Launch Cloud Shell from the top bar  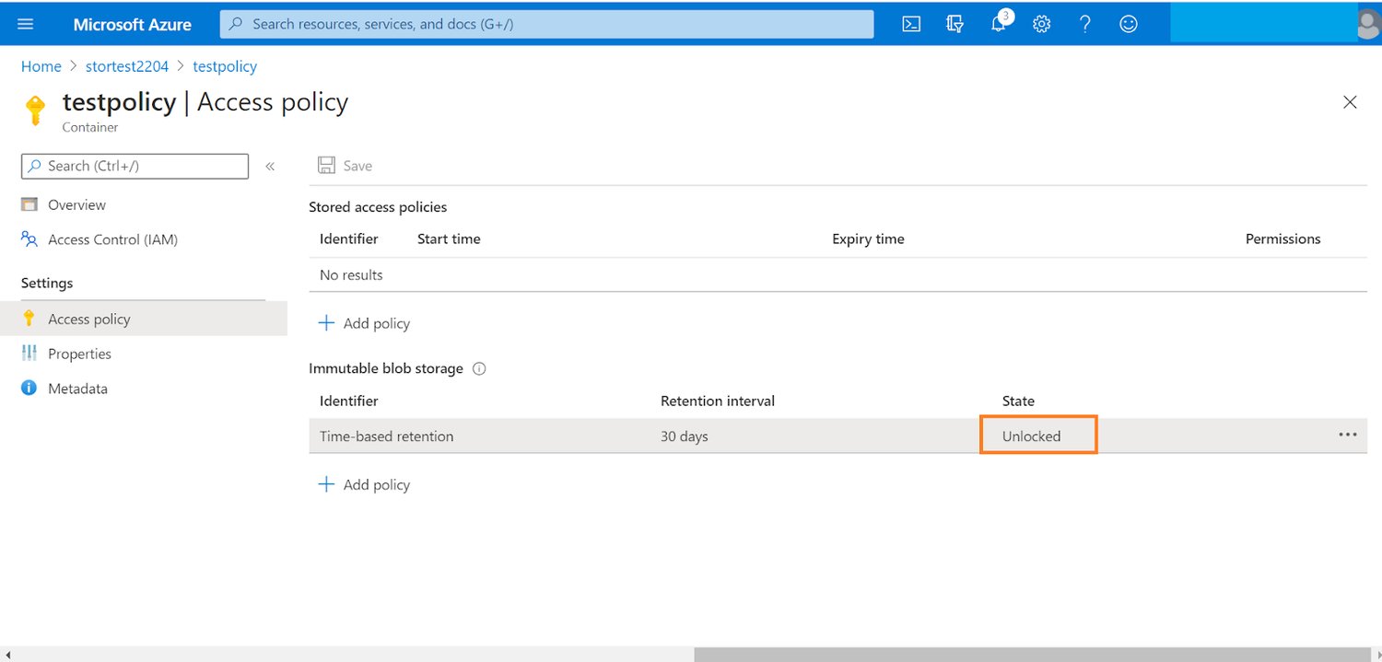pyautogui.click(x=910, y=24)
